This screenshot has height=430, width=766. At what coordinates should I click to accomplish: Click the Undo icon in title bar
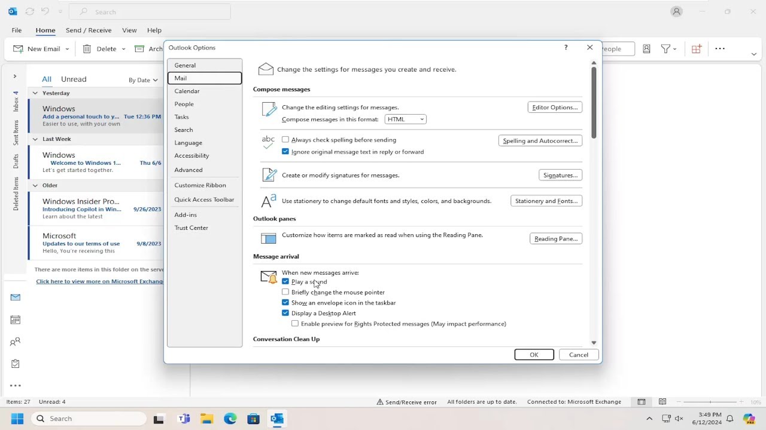pyautogui.click(x=45, y=11)
